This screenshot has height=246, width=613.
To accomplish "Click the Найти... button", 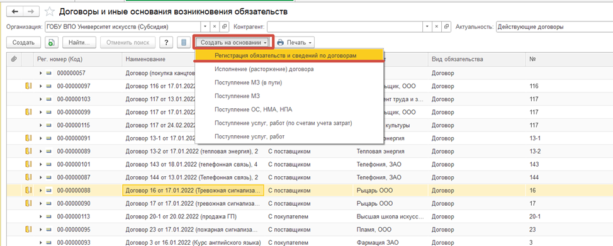I will 79,42.
